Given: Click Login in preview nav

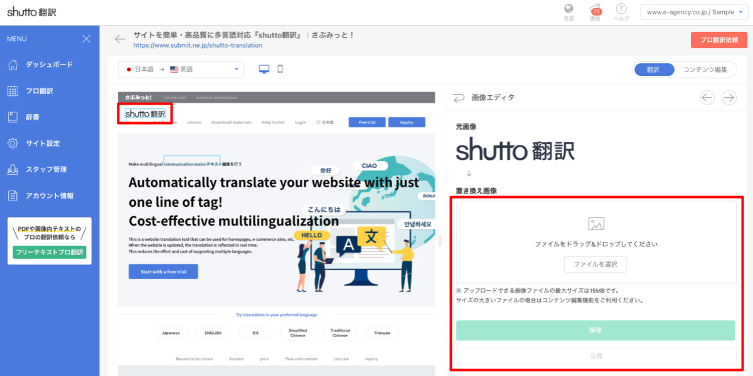Looking at the screenshot, I should click(301, 122).
